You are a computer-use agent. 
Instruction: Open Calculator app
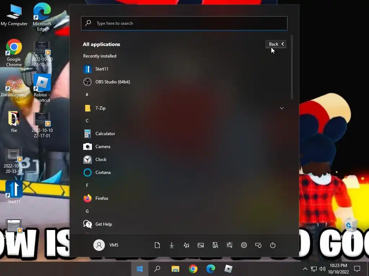(183, 134)
